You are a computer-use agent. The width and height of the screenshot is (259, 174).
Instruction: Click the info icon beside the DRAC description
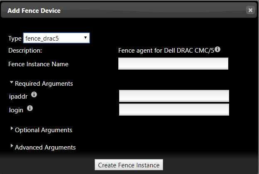[x=217, y=49]
